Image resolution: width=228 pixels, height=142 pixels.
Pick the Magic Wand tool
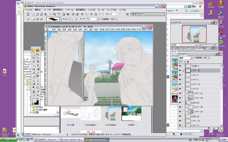click(38, 58)
